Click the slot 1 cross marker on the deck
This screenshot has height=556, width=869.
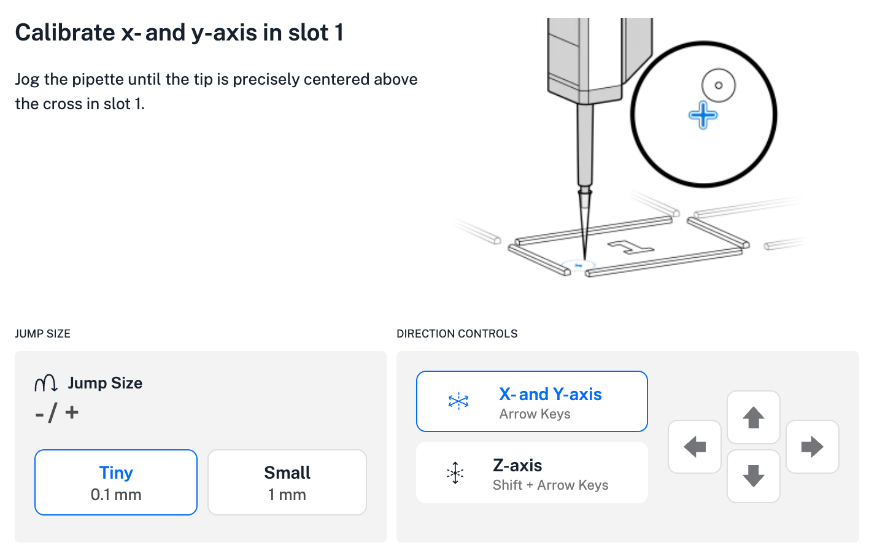coord(579,264)
